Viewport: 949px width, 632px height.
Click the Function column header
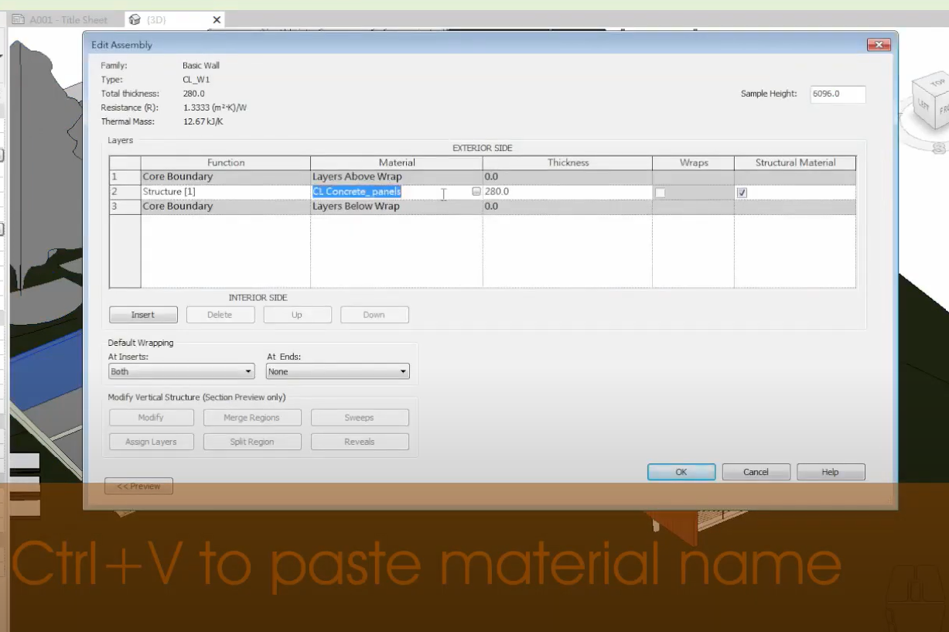(226, 162)
